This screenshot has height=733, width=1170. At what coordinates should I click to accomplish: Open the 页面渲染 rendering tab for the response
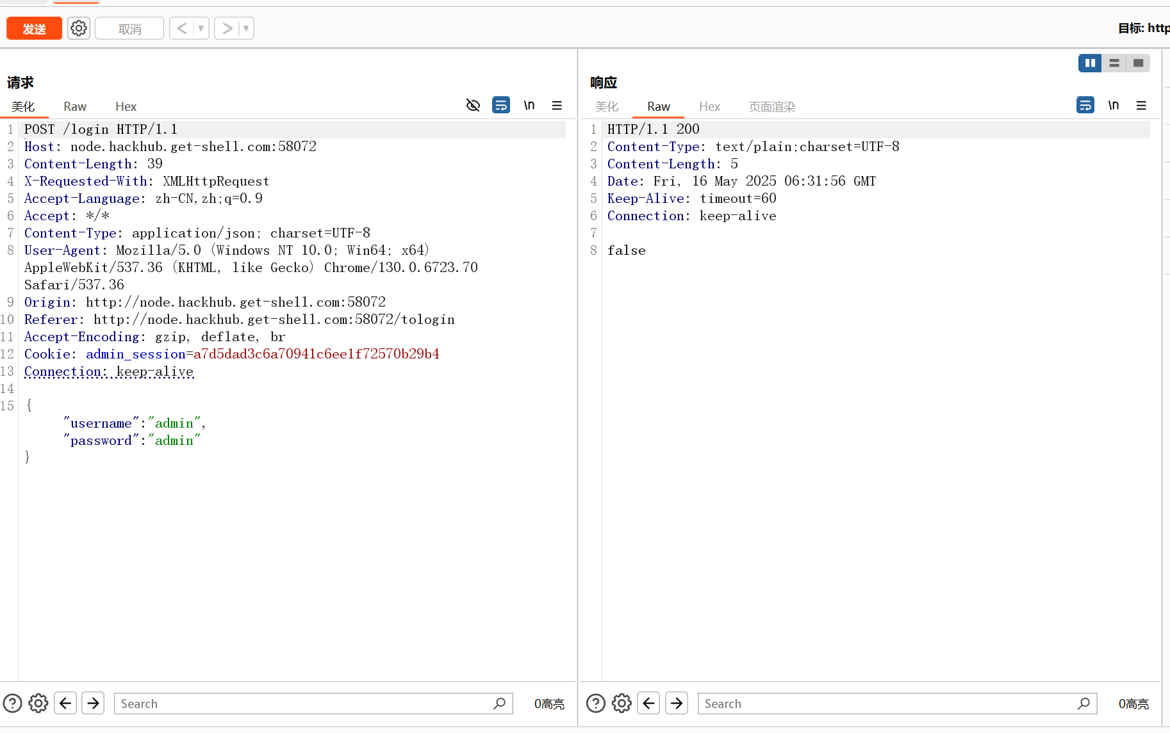[771, 106]
